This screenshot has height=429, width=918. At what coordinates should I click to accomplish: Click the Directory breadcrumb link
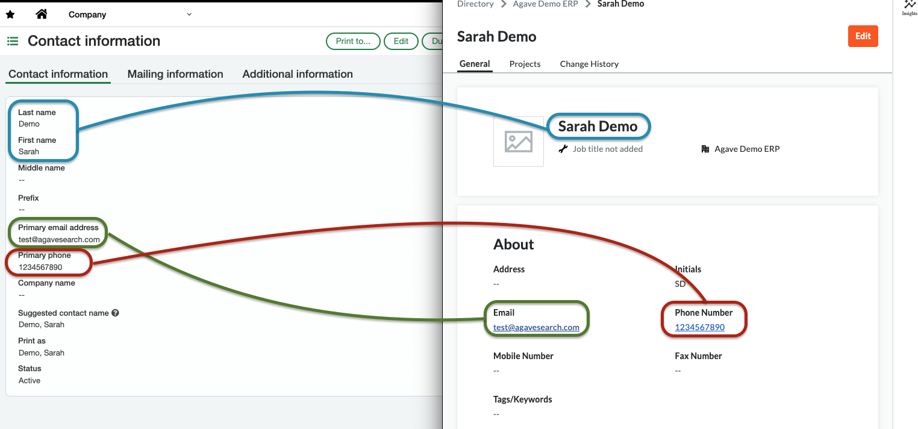[x=475, y=4]
